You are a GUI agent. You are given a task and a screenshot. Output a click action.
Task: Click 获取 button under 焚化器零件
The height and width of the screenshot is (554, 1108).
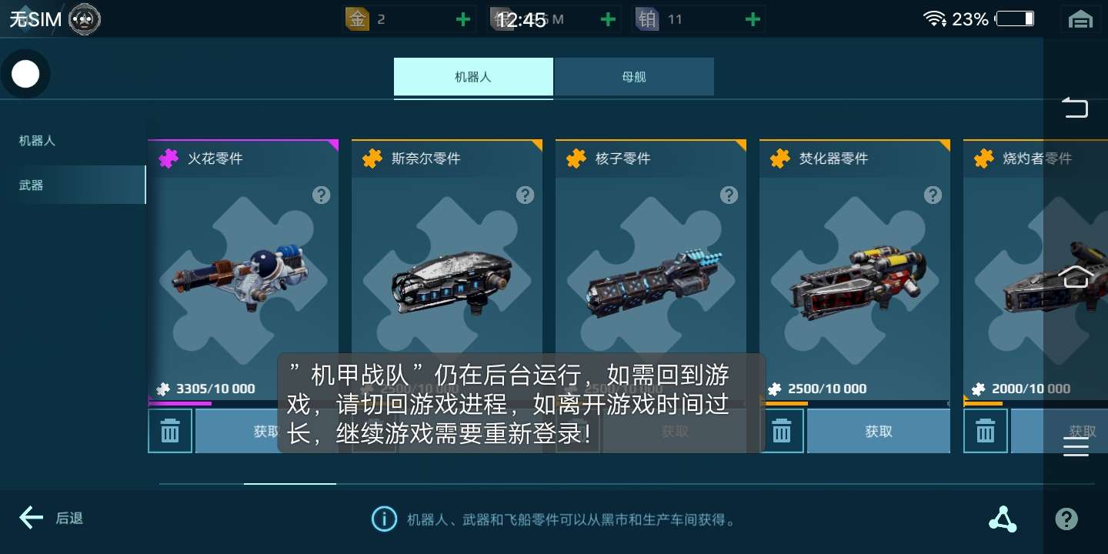[879, 431]
